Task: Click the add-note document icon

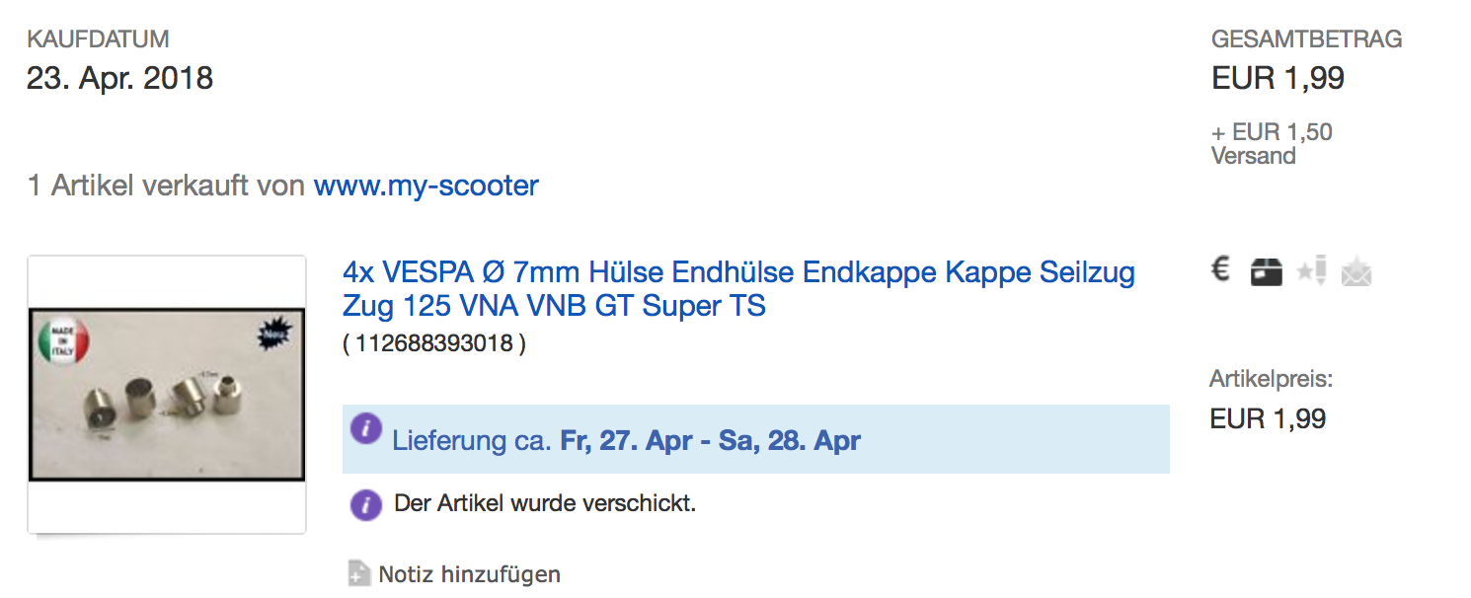Action: click(359, 573)
